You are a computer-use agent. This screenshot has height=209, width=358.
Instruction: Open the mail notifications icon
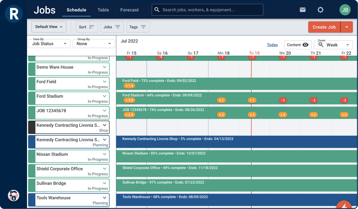pyautogui.click(x=302, y=9)
